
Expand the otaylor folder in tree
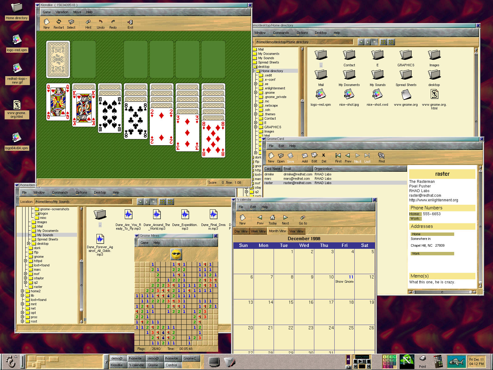pyautogui.click(x=26, y=278)
